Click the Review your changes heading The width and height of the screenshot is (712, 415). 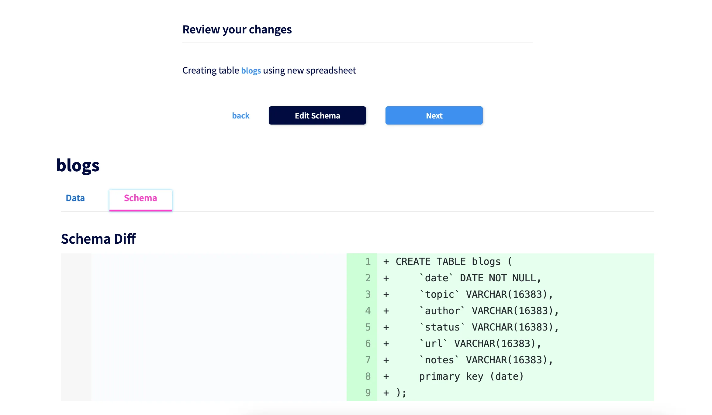point(237,29)
